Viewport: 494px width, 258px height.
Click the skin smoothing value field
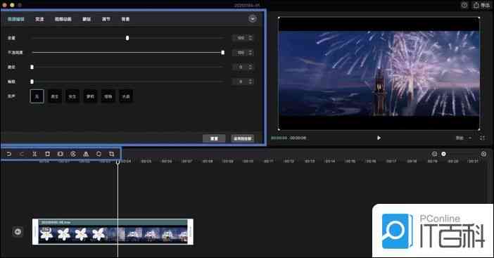click(x=240, y=67)
